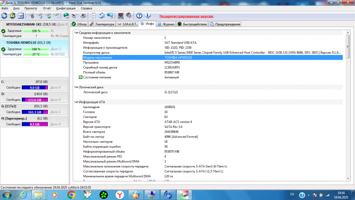The height and width of the screenshot is (200, 355).
Task: Click the C: free space 9,0 GB bar
Action: point(35,88)
